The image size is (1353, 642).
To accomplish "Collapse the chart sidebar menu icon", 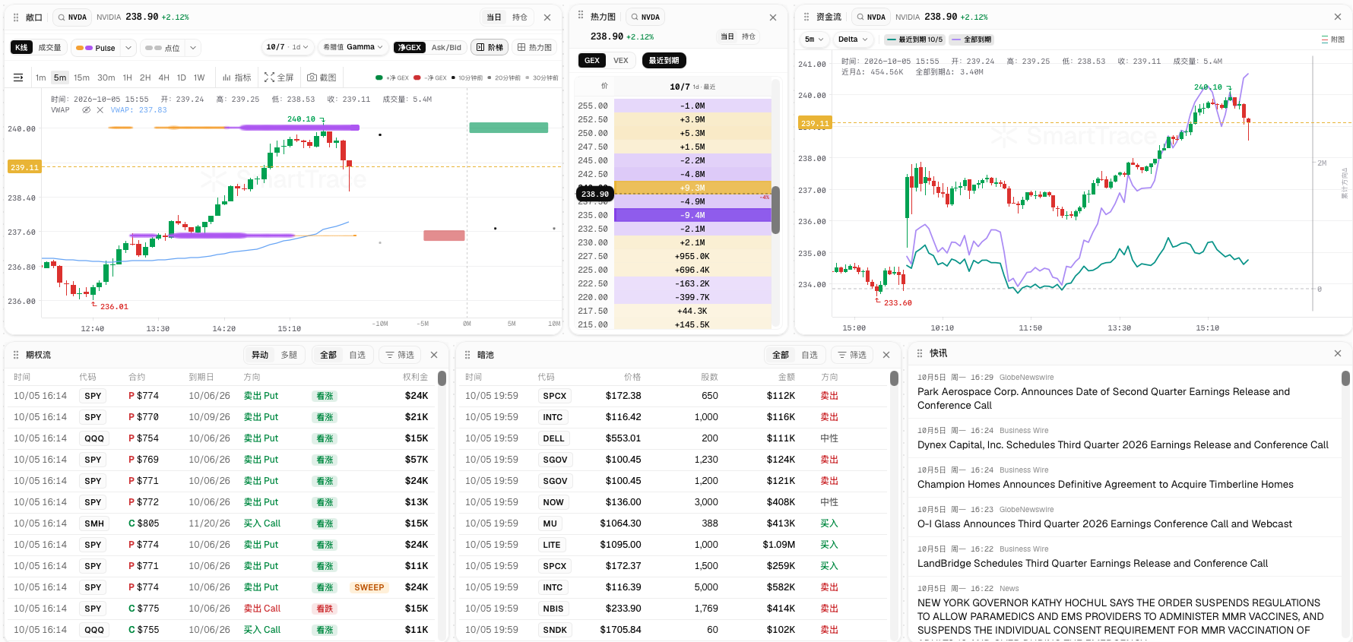I will (18, 77).
